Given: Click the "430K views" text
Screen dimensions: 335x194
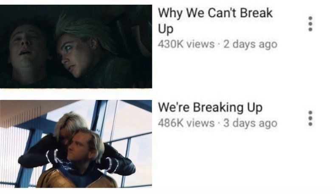Looking at the screenshot, I should click(186, 44).
